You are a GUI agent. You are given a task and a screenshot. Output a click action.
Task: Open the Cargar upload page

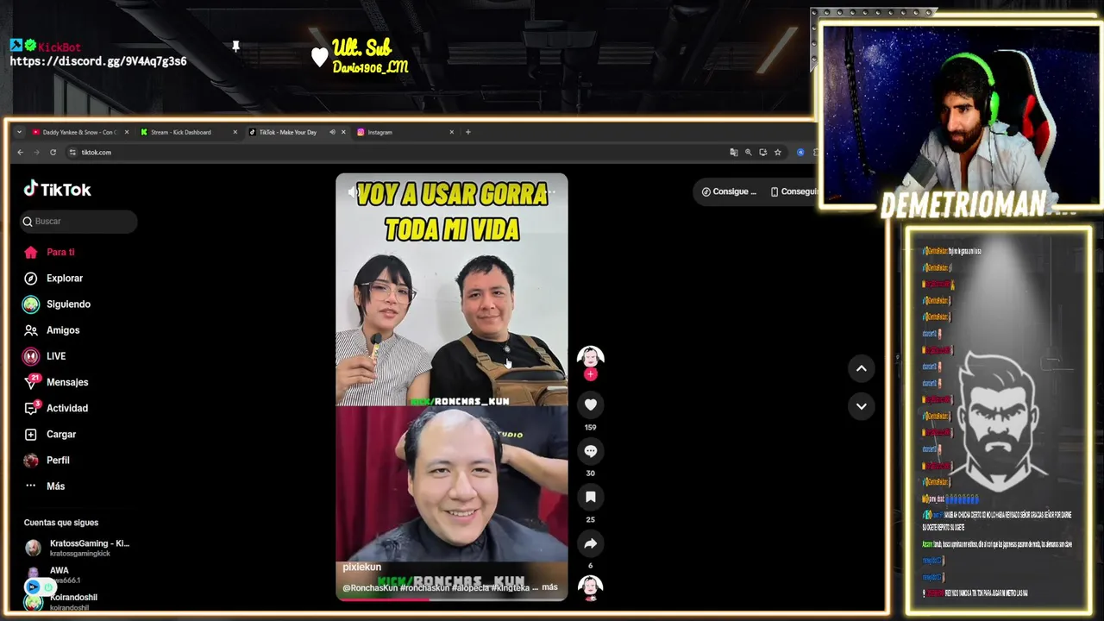(61, 435)
